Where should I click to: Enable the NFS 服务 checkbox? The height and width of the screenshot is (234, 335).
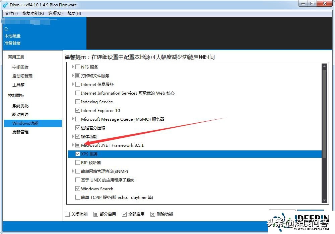tap(78, 67)
